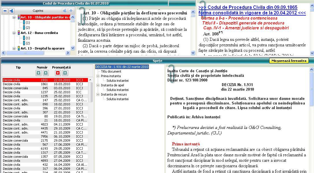Click the blue icon of paragraph (2) under Art. 10
The image size is (314, 173).
(x=24, y=28)
